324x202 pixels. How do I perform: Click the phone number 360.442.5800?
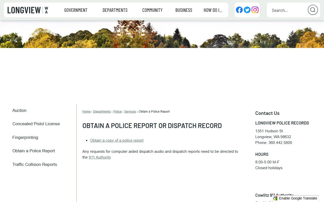(280, 143)
